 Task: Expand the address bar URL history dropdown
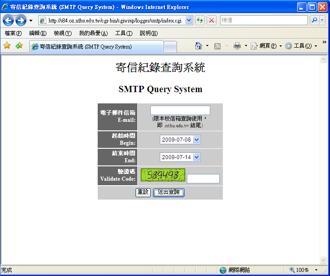189,21
